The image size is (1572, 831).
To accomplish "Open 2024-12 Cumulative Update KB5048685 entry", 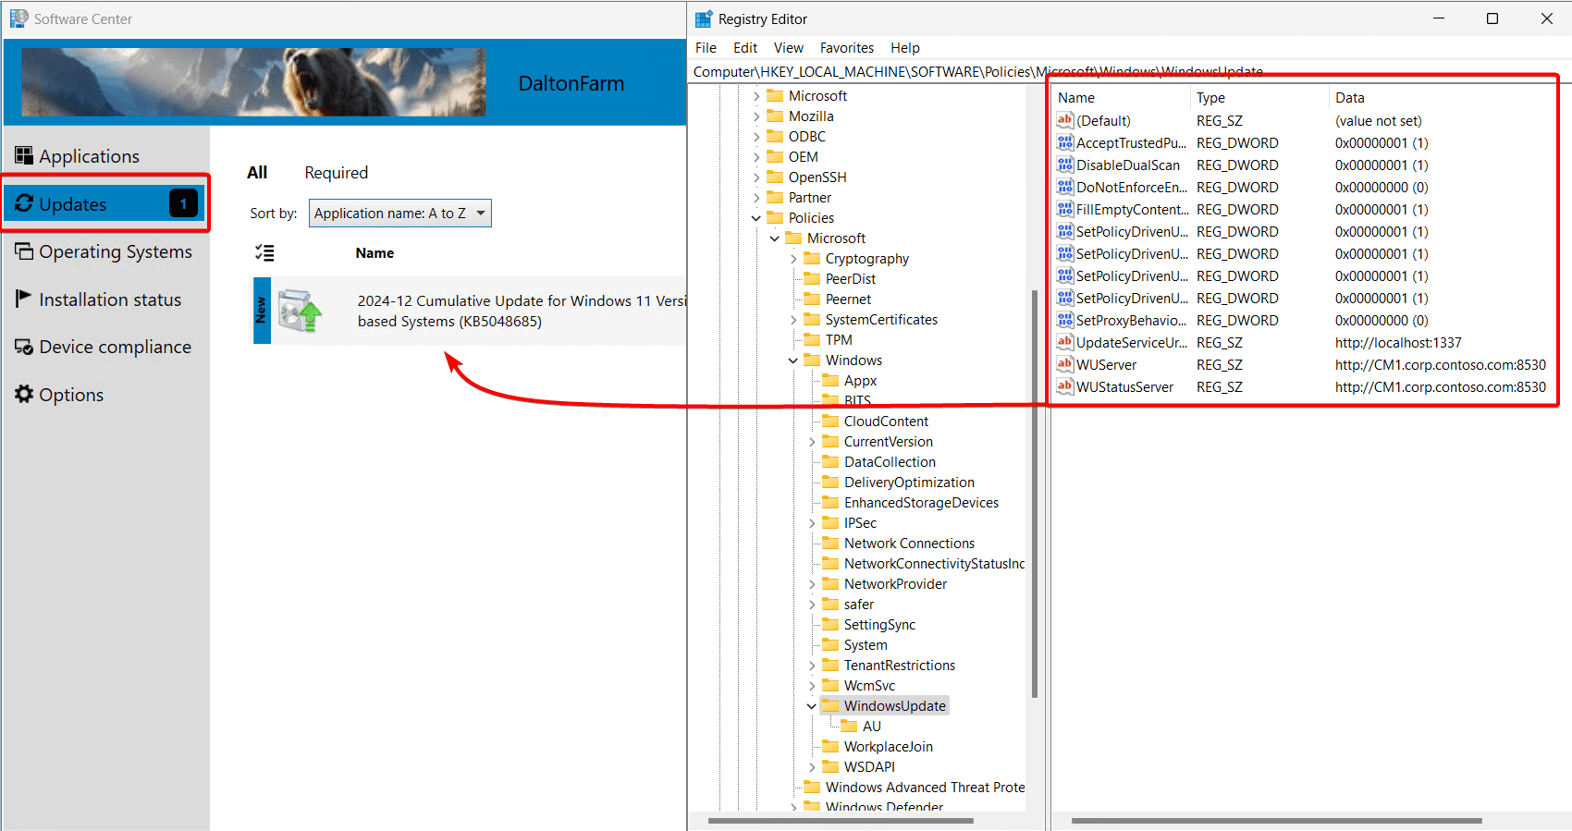I will point(470,311).
